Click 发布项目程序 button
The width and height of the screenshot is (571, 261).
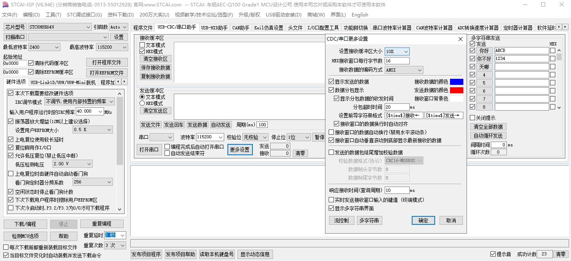pyautogui.click(x=146, y=254)
